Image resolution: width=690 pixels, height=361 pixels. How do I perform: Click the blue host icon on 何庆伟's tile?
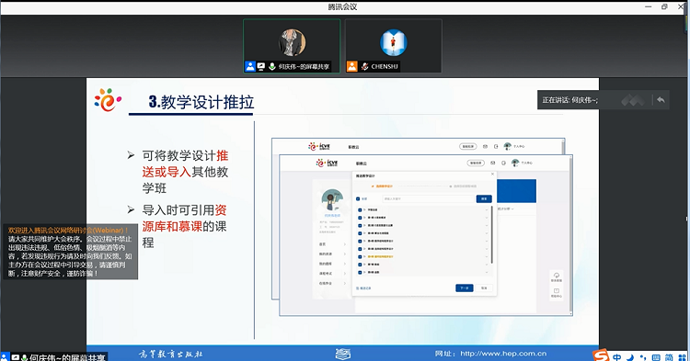point(250,67)
